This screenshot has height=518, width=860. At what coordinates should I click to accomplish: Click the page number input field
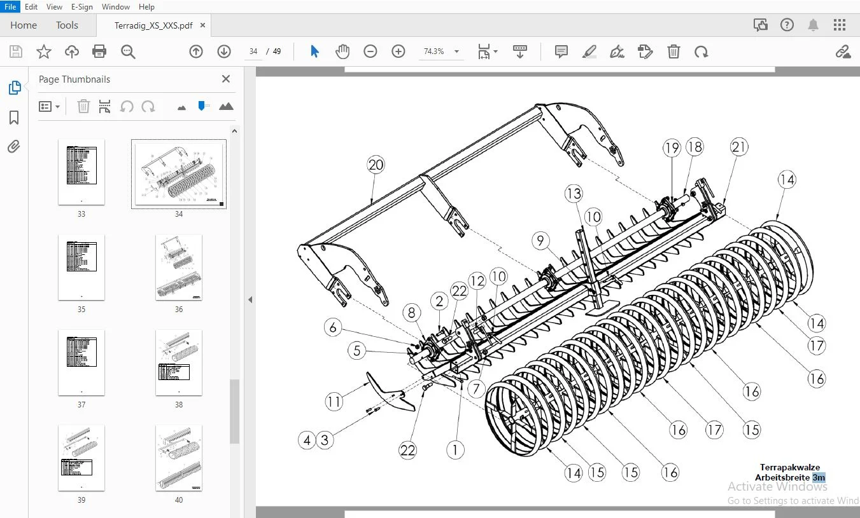click(253, 51)
